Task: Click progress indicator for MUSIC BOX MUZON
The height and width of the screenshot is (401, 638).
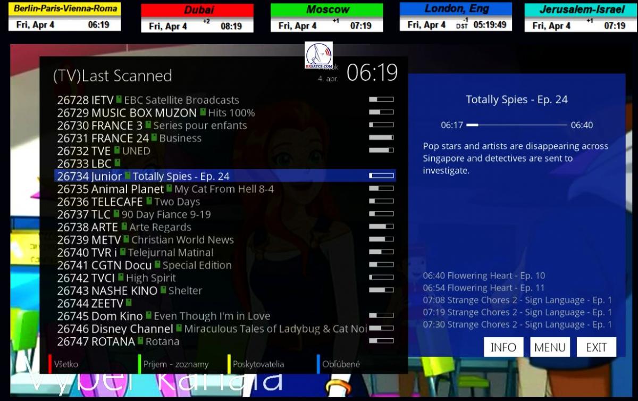Action: (x=381, y=112)
